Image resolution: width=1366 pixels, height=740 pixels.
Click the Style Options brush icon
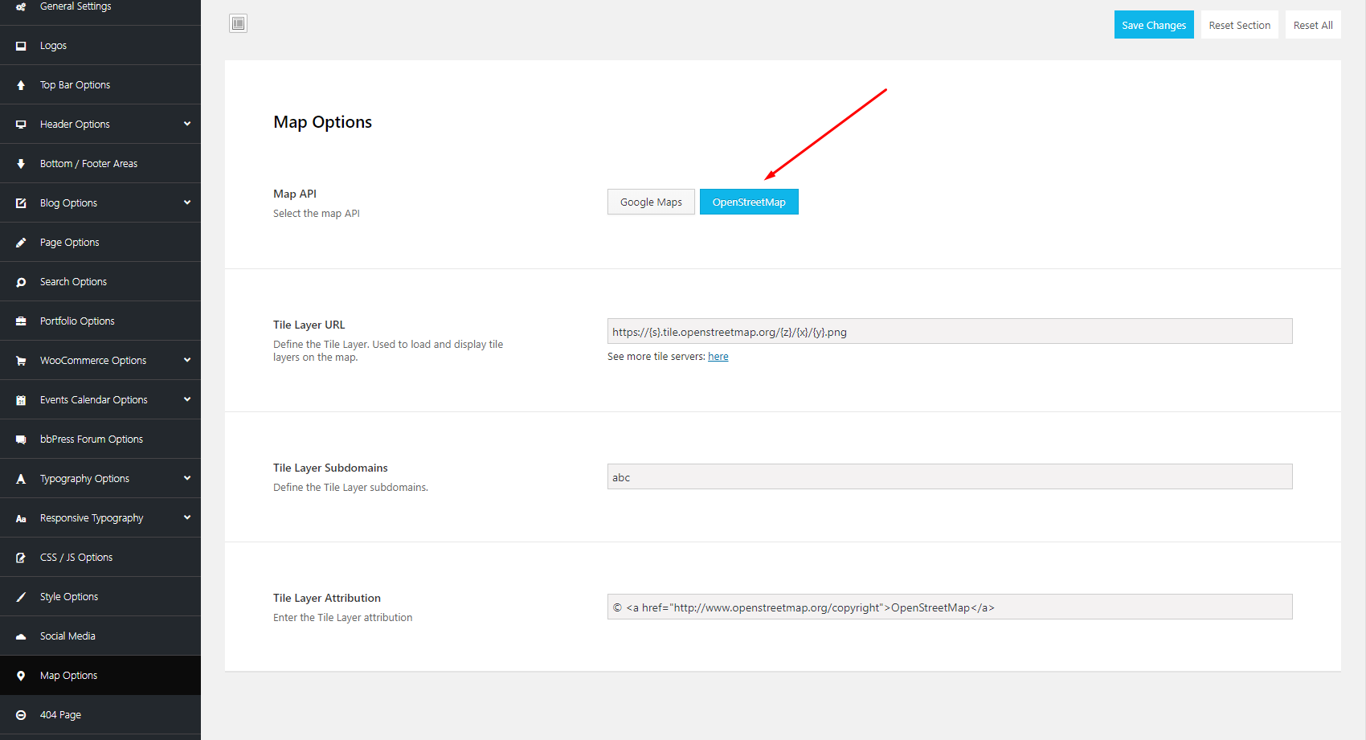coord(21,597)
